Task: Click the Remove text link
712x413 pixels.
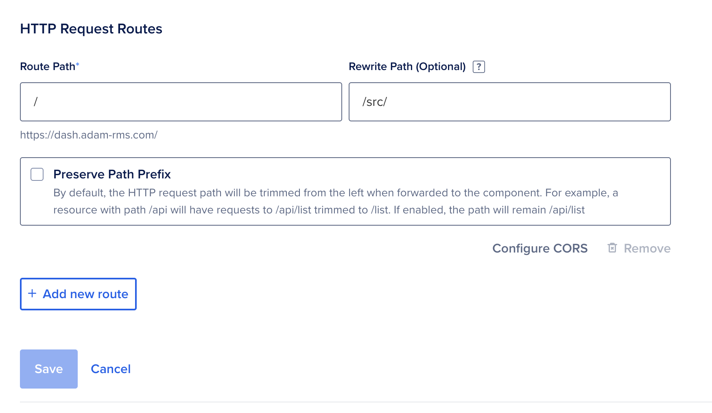Action: click(x=647, y=248)
